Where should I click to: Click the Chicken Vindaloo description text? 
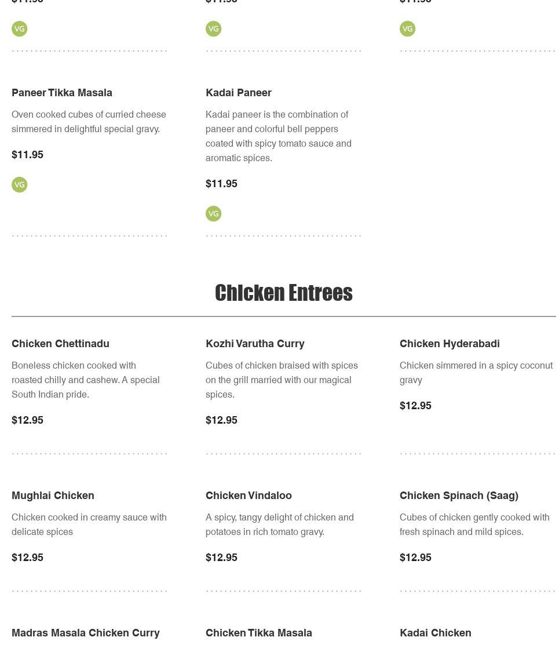tap(280, 525)
